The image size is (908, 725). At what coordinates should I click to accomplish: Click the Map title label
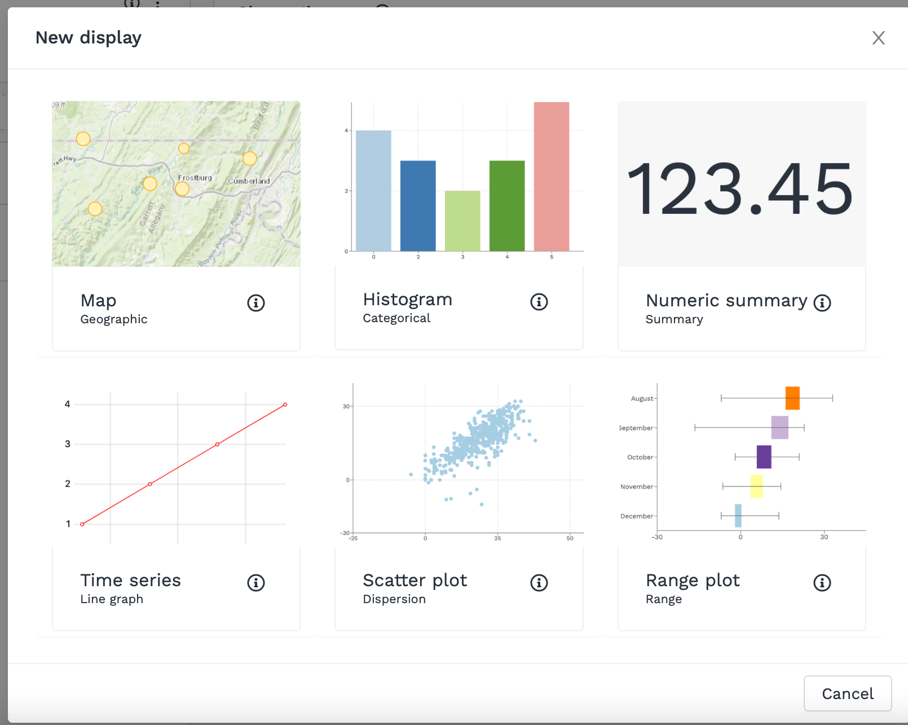99,301
